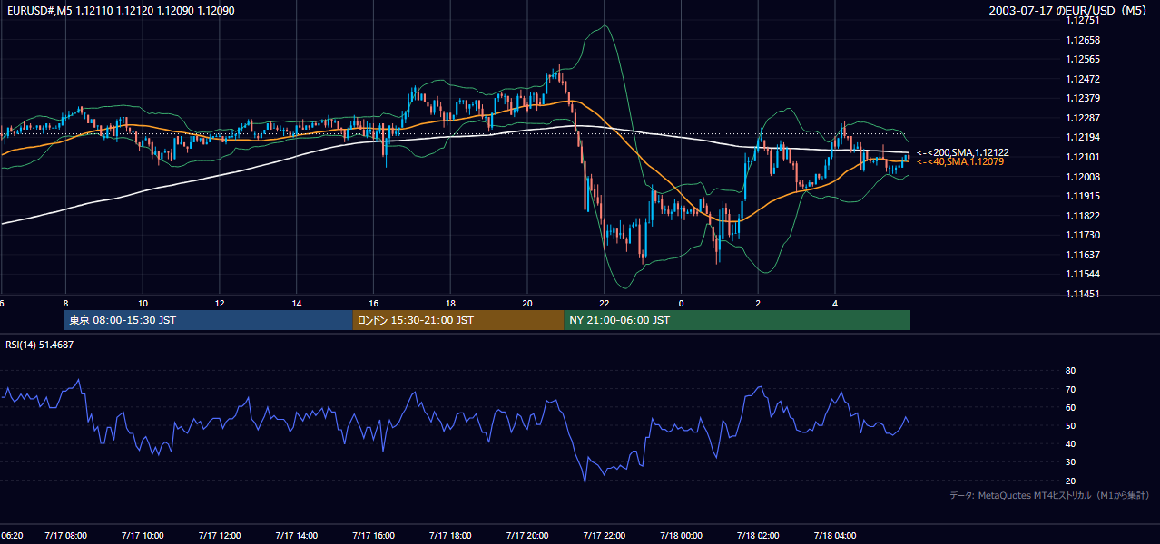Click the 1.11451 price axis label
Image resolution: width=1160 pixels, height=544 pixels.
point(1083,294)
